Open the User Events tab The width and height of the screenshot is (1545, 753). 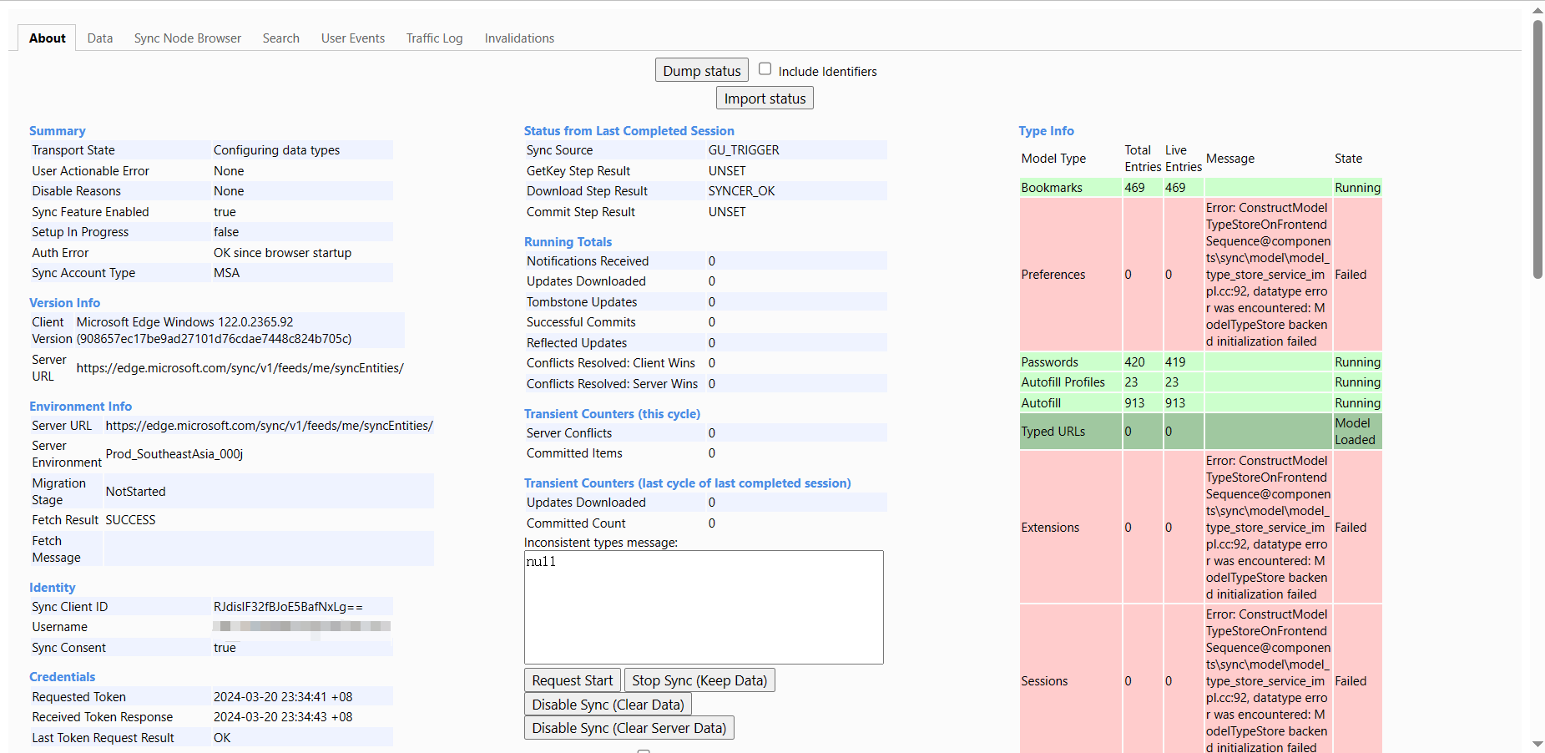pyautogui.click(x=353, y=38)
